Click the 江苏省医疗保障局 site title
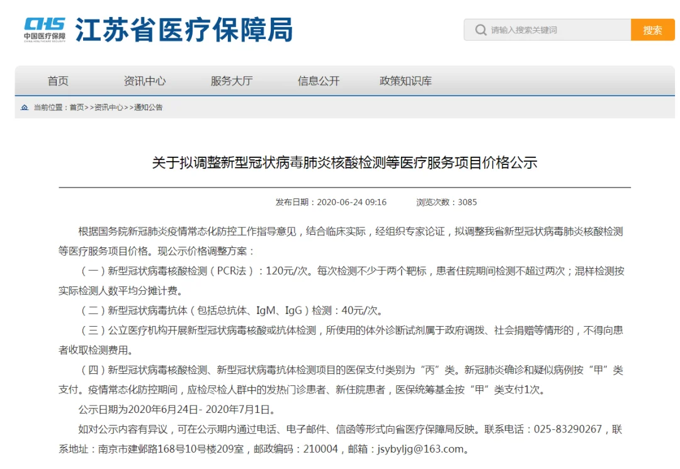This screenshot has width=680, height=469. click(x=184, y=30)
